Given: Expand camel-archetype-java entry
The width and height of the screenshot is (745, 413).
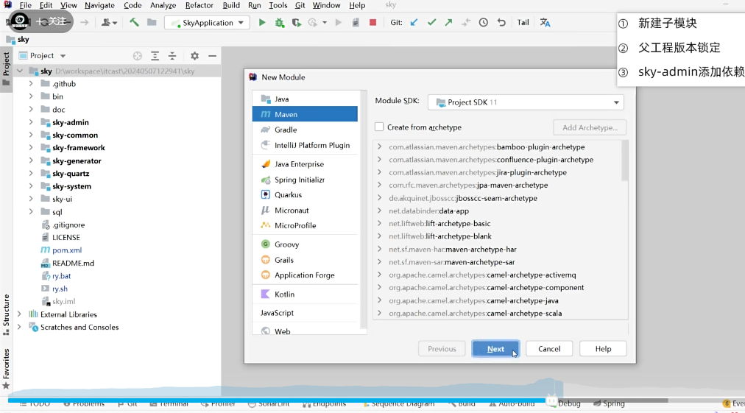Looking at the screenshot, I should pyautogui.click(x=380, y=300).
